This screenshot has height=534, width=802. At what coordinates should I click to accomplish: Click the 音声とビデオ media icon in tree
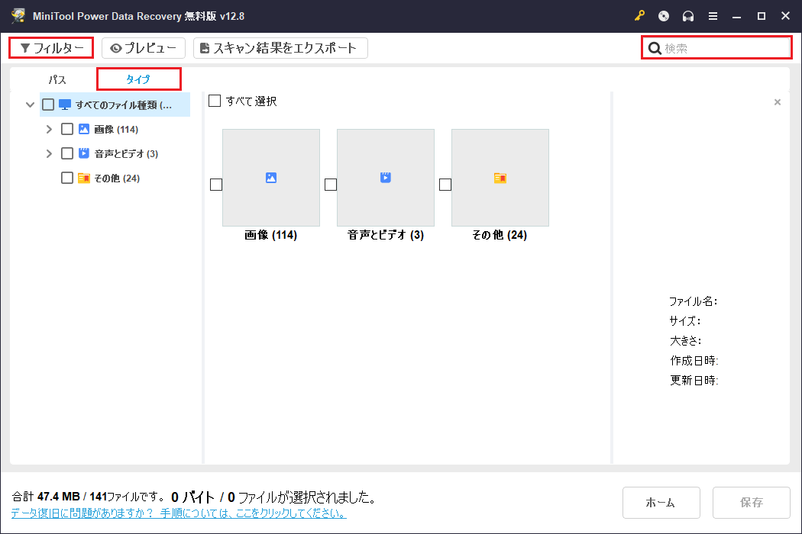pos(84,153)
